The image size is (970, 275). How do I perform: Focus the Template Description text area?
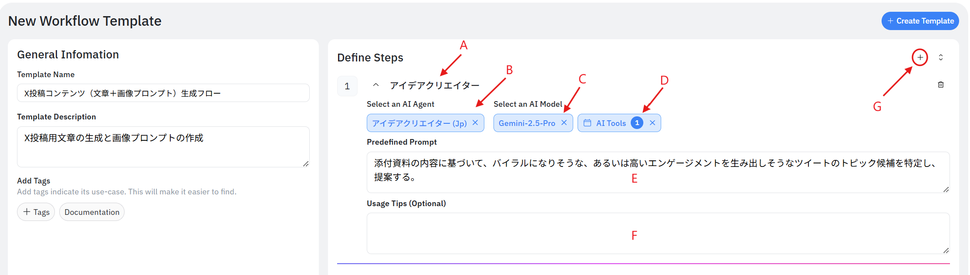[163, 147]
